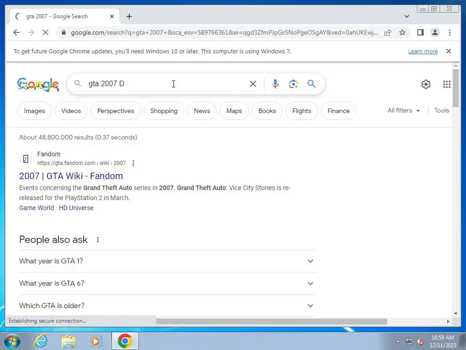Image resolution: width=466 pixels, height=350 pixels.
Task: Click About 48,800,000 results text
Action: [78, 137]
